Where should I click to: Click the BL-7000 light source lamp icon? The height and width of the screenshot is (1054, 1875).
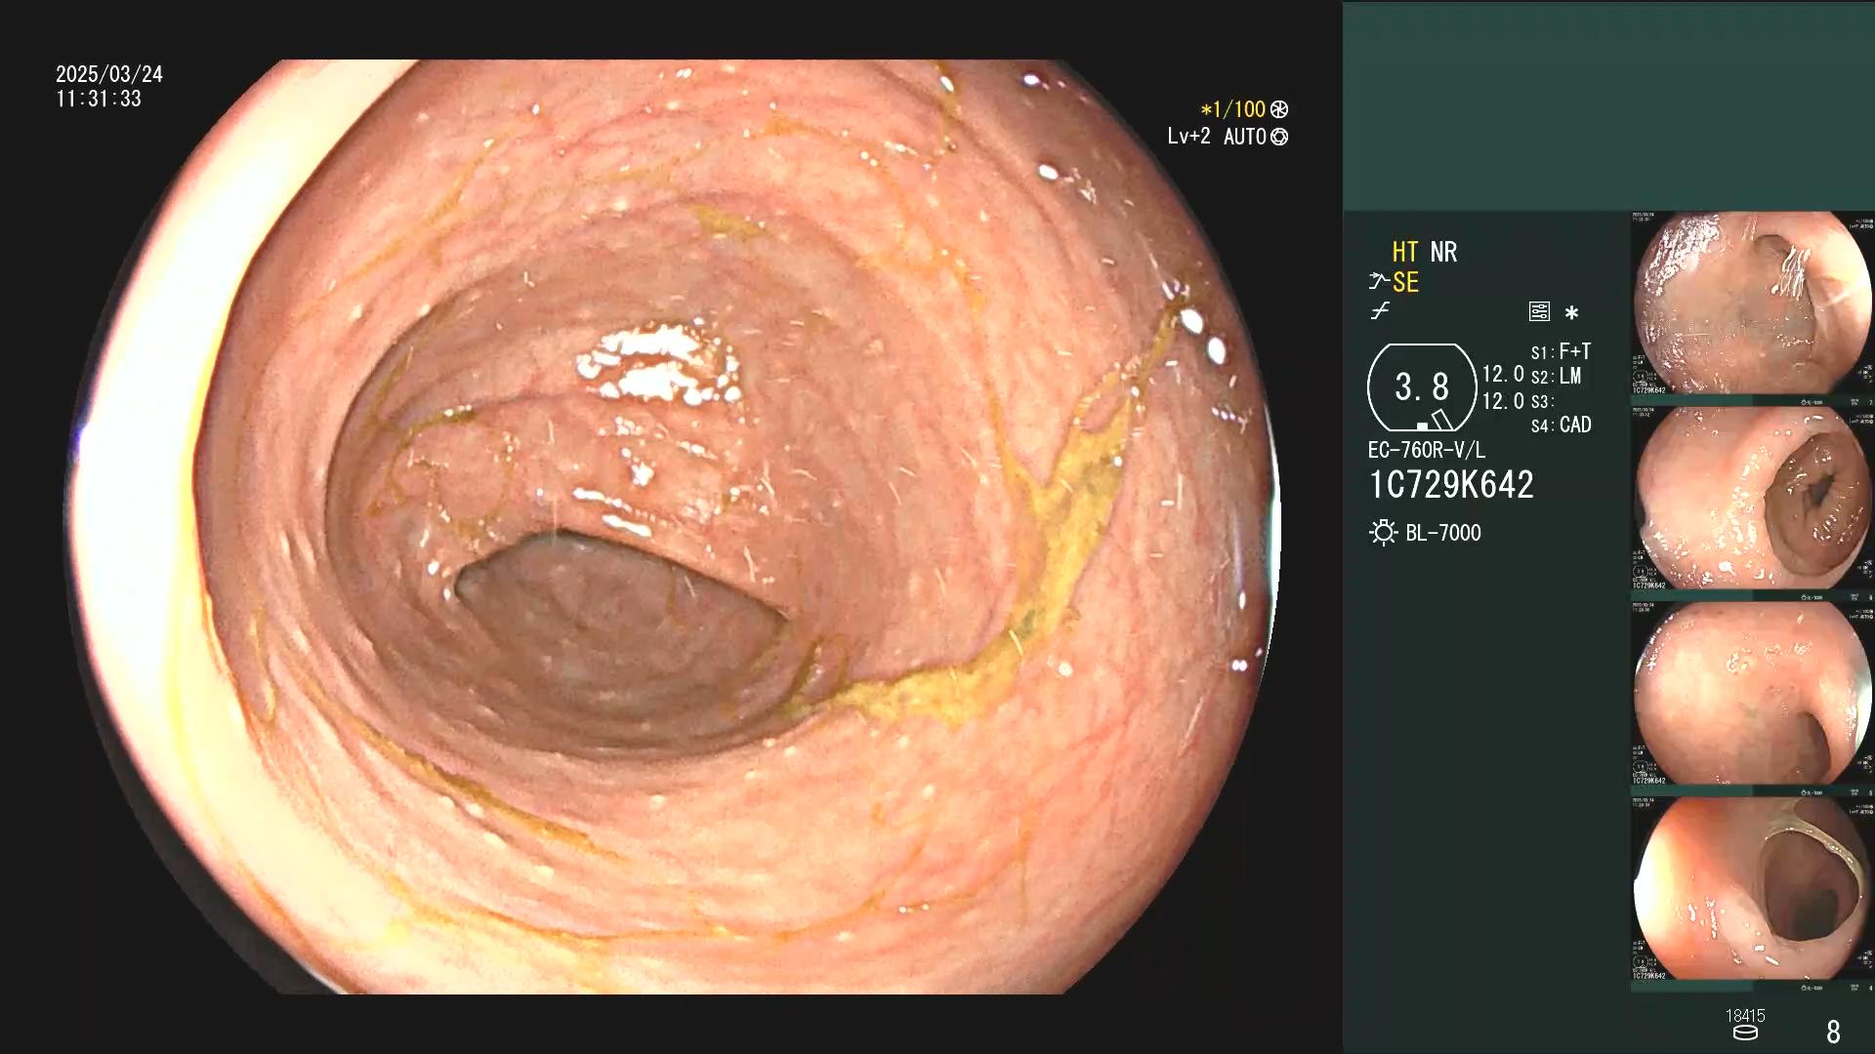click(1383, 533)
